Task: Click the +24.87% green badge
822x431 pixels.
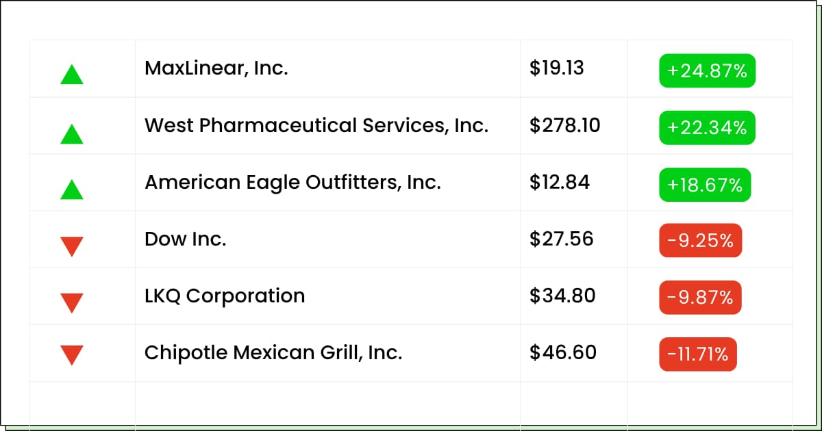Action: point(707,70)
